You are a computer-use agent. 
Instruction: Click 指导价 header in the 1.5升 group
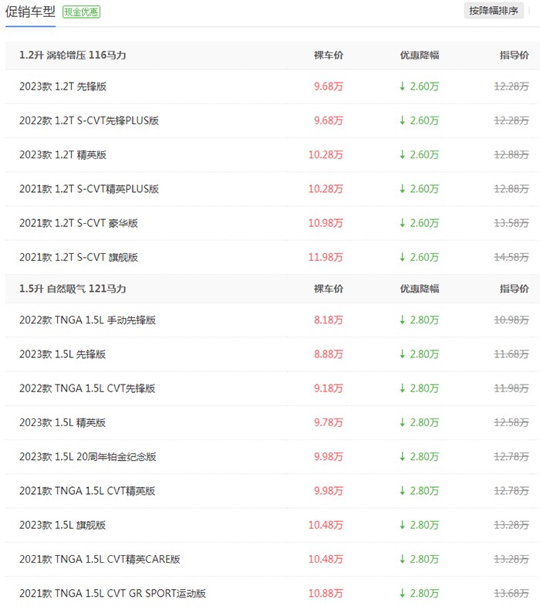pyautogui.click(x=514, y=289)
